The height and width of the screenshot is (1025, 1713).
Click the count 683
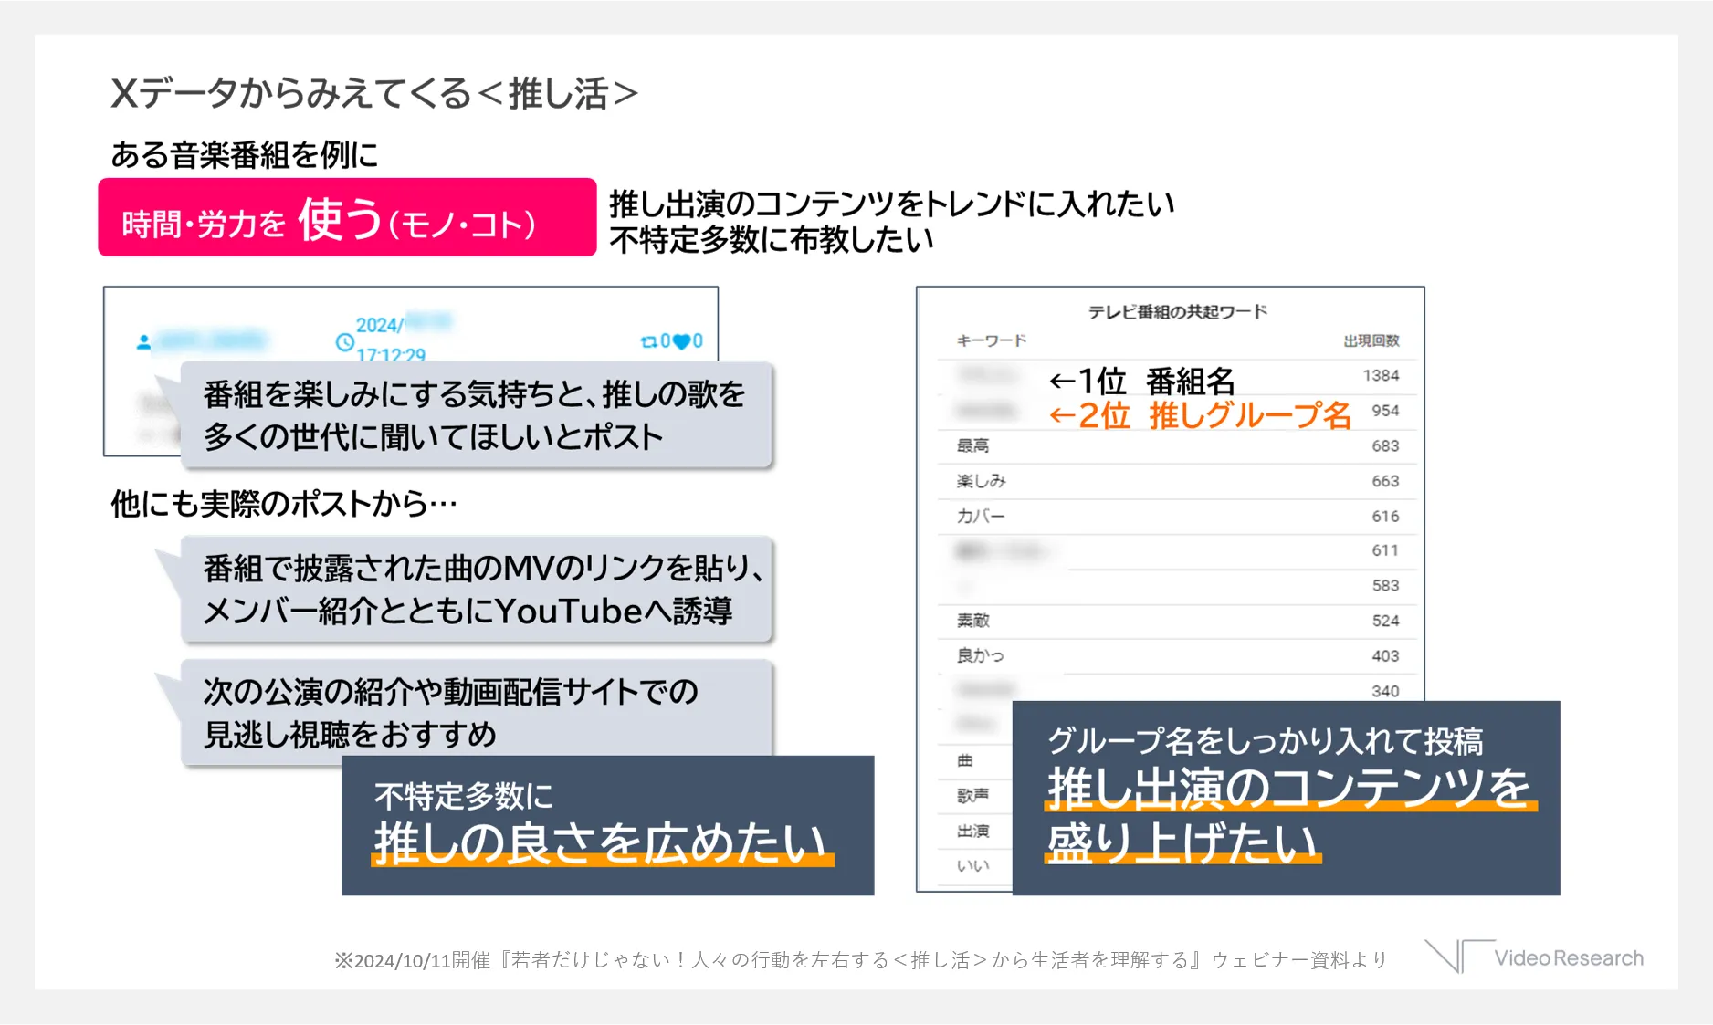1385,445
